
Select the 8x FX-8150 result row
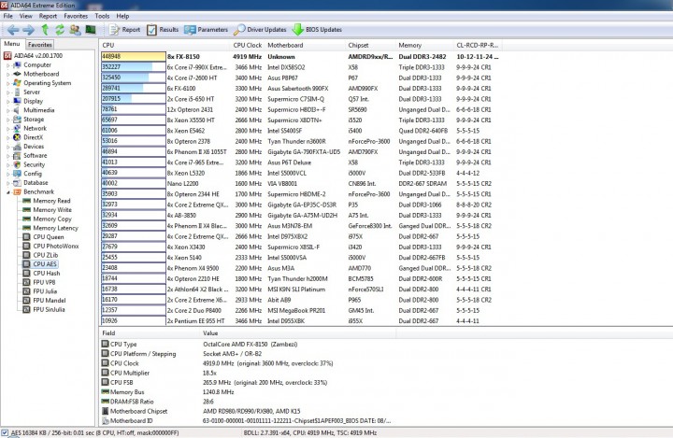pos(300,57)
